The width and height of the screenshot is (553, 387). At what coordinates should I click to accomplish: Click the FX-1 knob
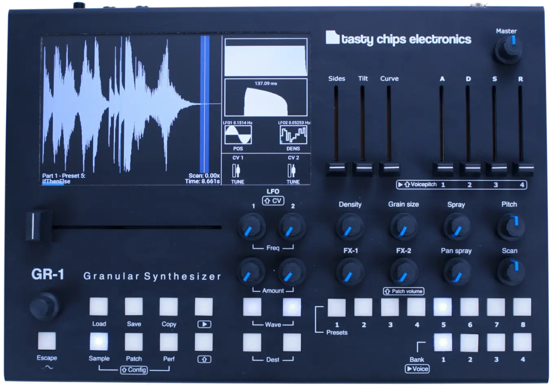[x=350, y=272]
